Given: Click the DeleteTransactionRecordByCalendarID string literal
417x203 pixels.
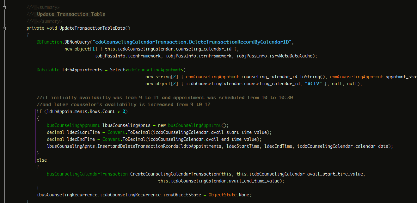Looking at the screenshot, I should (193, 42).
